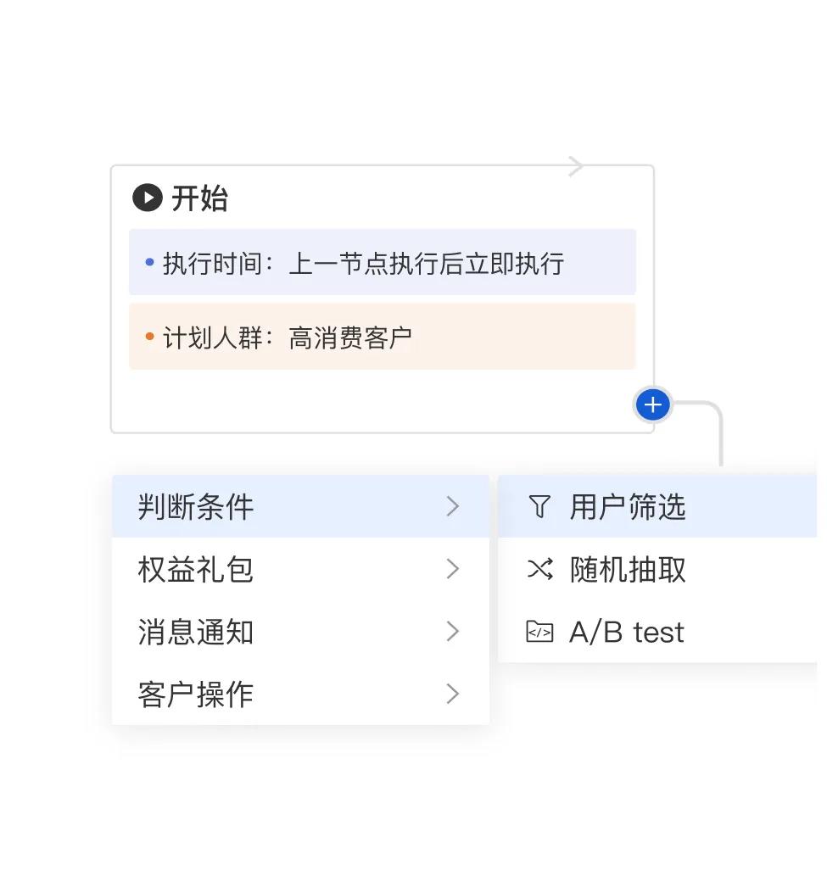
Task: Click the shuffle icon for 随机抽取
Action: (539, 569)
